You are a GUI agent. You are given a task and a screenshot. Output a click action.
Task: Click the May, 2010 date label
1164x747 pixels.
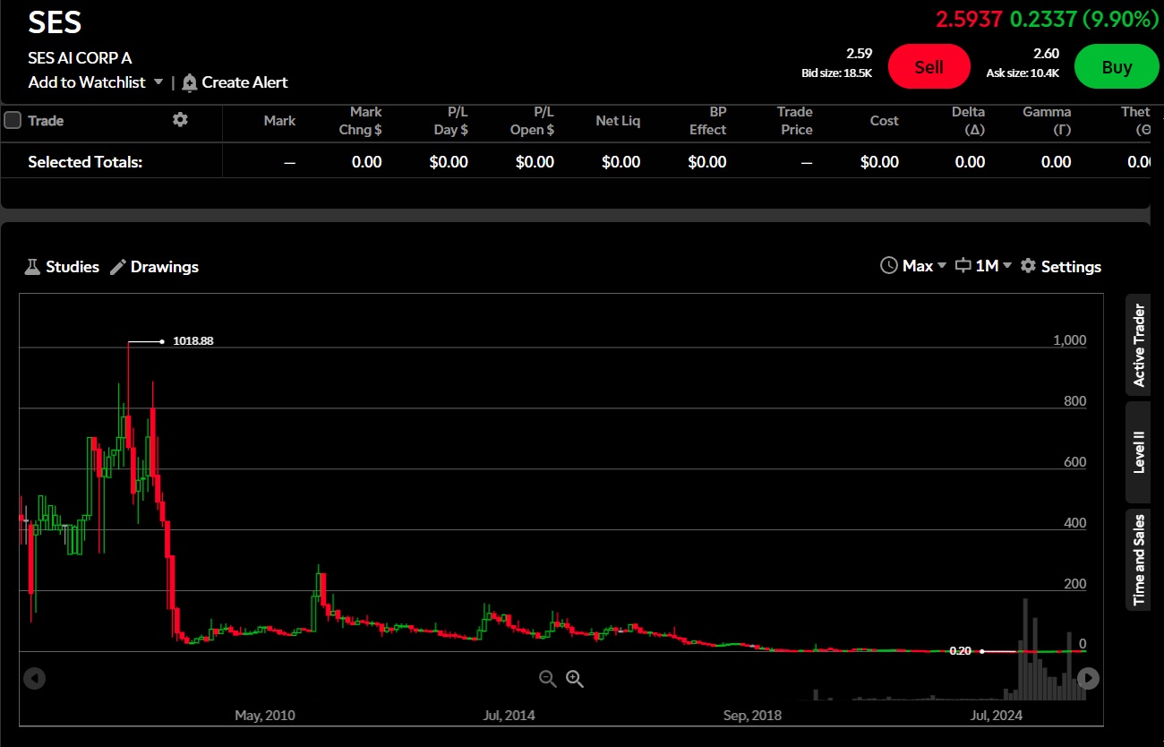coord(265,716)
